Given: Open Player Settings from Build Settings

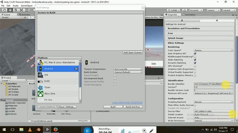Looking at the screenshot, I should pyautogui.click(x=67, y=107).
